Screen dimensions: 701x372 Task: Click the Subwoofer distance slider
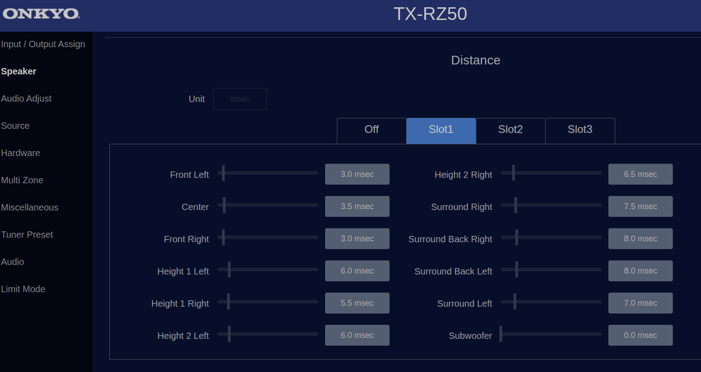[551, 334]
